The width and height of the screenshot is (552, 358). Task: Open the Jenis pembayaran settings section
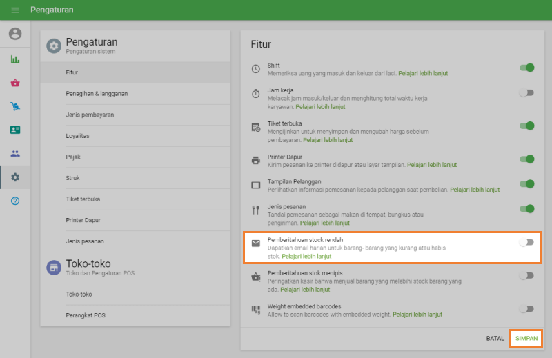[90, 115]
